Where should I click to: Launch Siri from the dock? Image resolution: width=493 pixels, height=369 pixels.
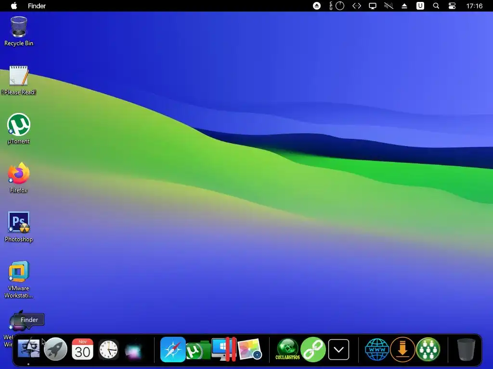134,349
